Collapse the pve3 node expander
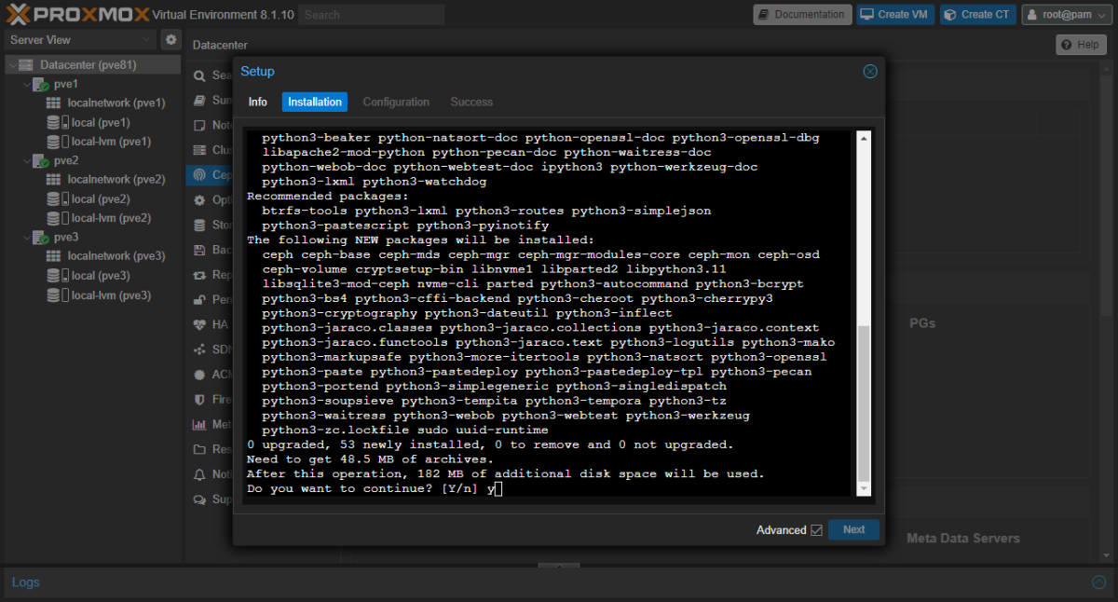 (x=25, y=237)
